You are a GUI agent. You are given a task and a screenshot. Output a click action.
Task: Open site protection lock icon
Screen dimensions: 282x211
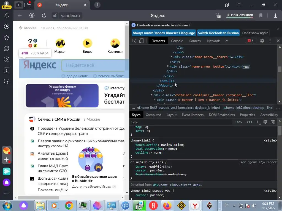click(x=55, y=16)
